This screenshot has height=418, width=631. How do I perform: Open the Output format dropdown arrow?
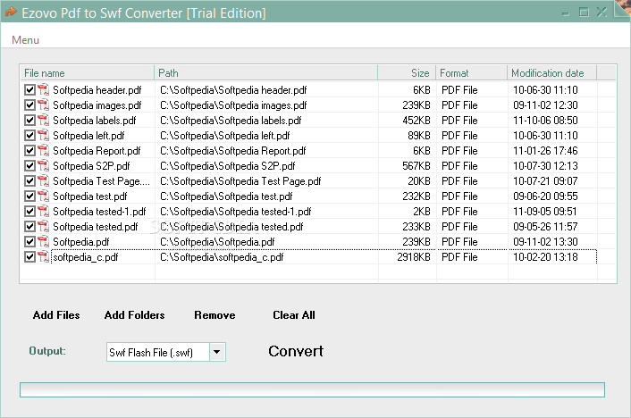(x=217, y=352)
